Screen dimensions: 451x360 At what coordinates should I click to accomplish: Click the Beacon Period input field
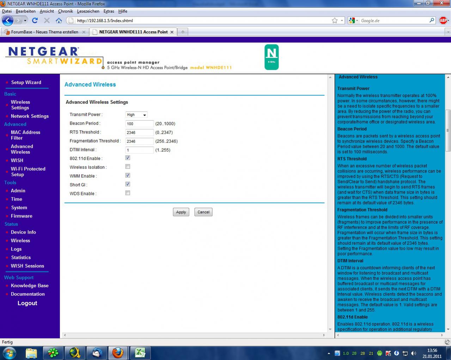pos(140,124)
